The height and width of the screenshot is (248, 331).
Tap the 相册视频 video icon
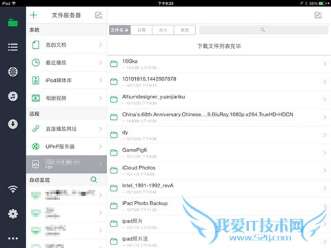pyautogui.click(x=36, y=98)
